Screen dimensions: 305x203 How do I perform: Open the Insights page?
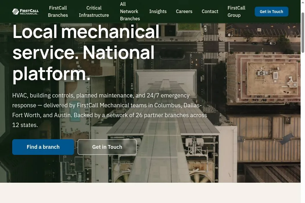point(158,12)
